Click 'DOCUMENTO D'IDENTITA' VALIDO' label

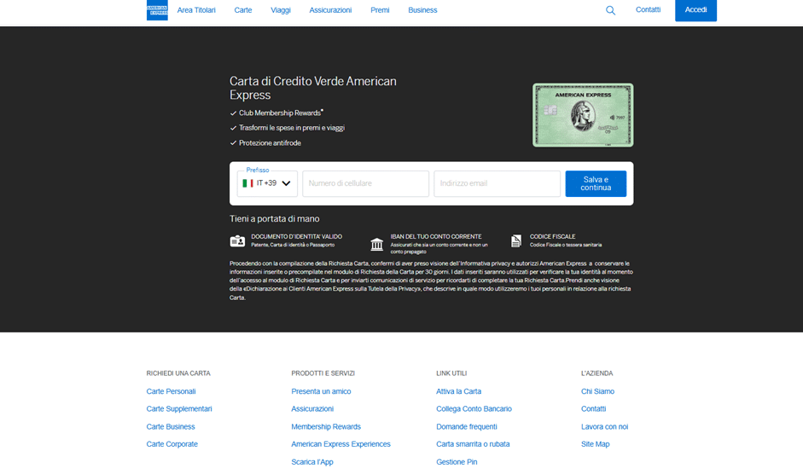[296, 237]
